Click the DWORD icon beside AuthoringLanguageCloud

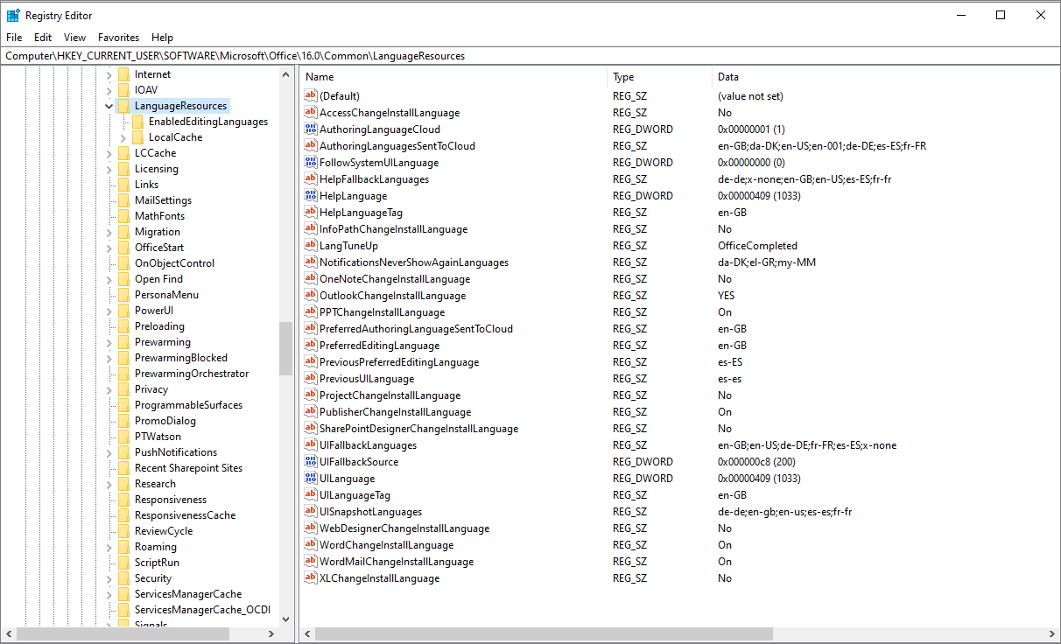[x=310, y=129]
